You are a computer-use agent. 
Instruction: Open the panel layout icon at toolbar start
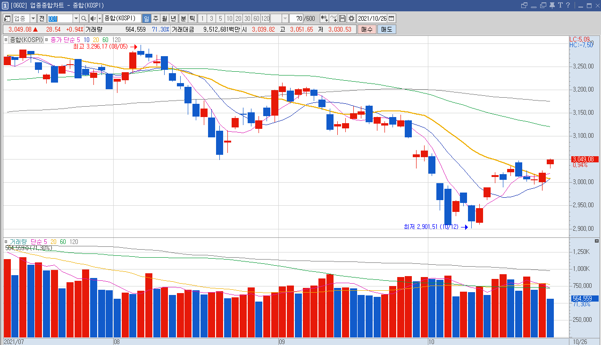[x=8, y=18]
